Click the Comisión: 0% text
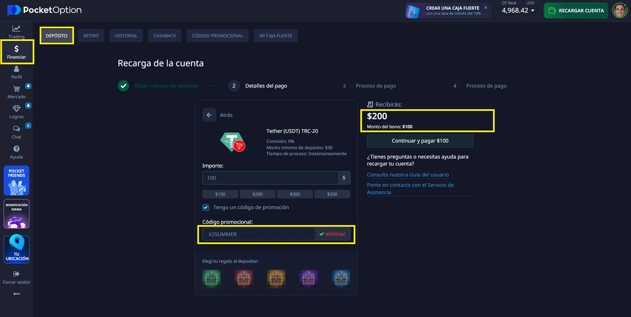This screenshot has width=631, height=317. 280,141
